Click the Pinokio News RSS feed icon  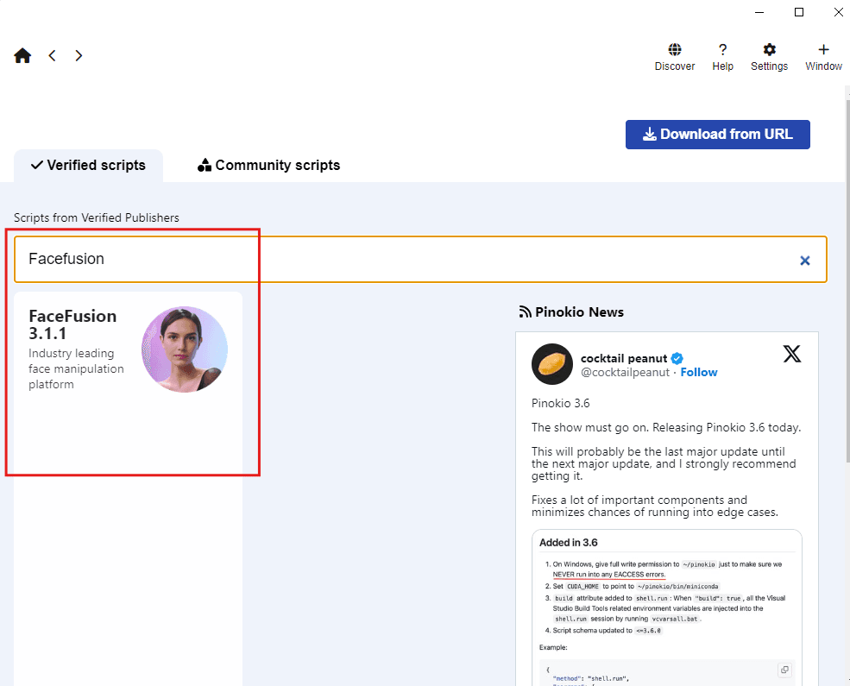[x=526, y=312]
